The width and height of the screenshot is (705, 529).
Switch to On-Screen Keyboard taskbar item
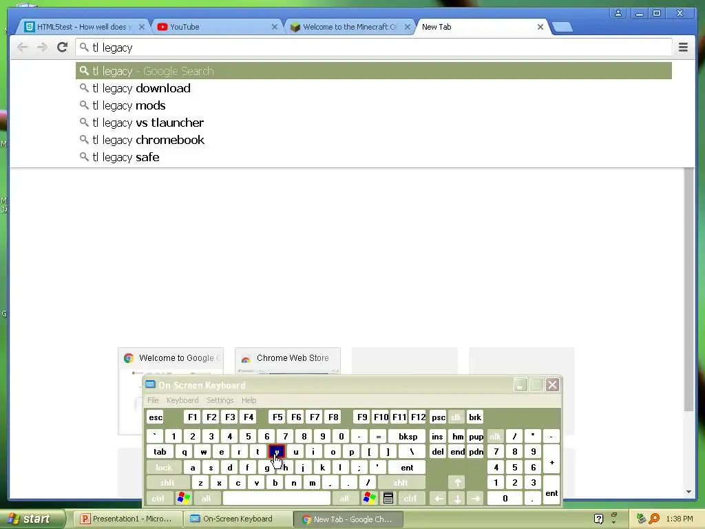pyautogui.click(x=238, y=519)
